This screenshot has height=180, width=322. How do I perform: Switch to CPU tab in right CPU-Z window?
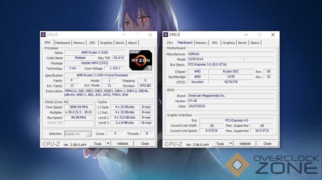[170, 43]
